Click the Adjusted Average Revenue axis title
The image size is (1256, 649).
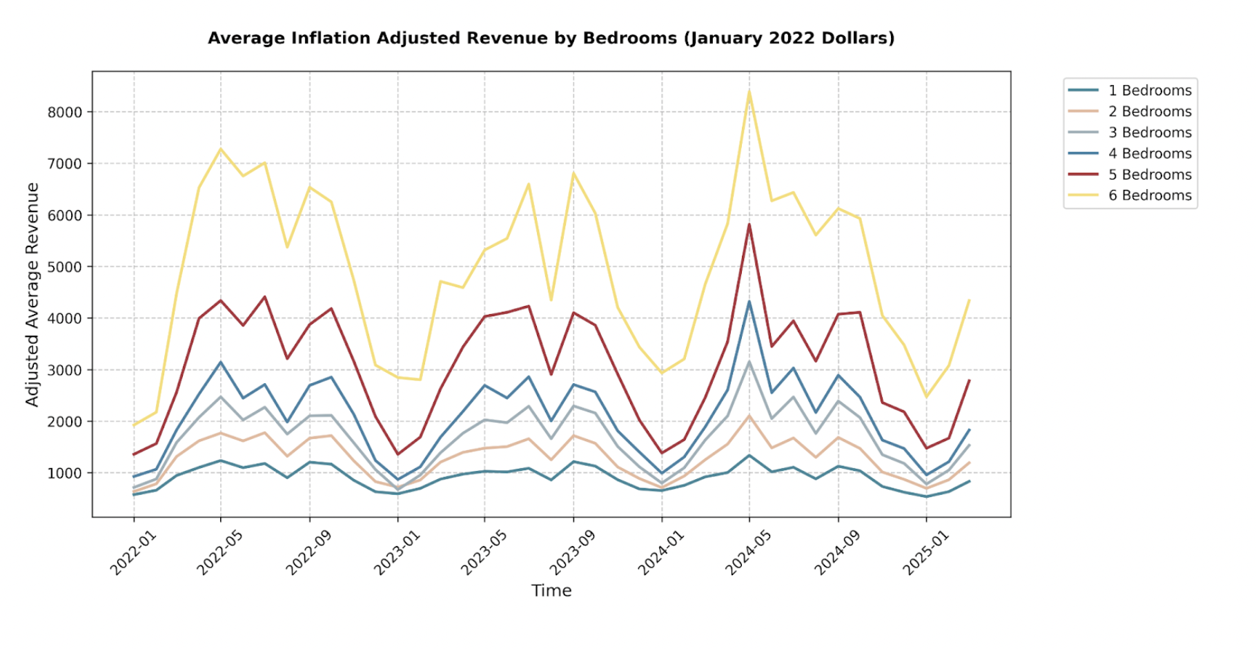coord(32,294)
